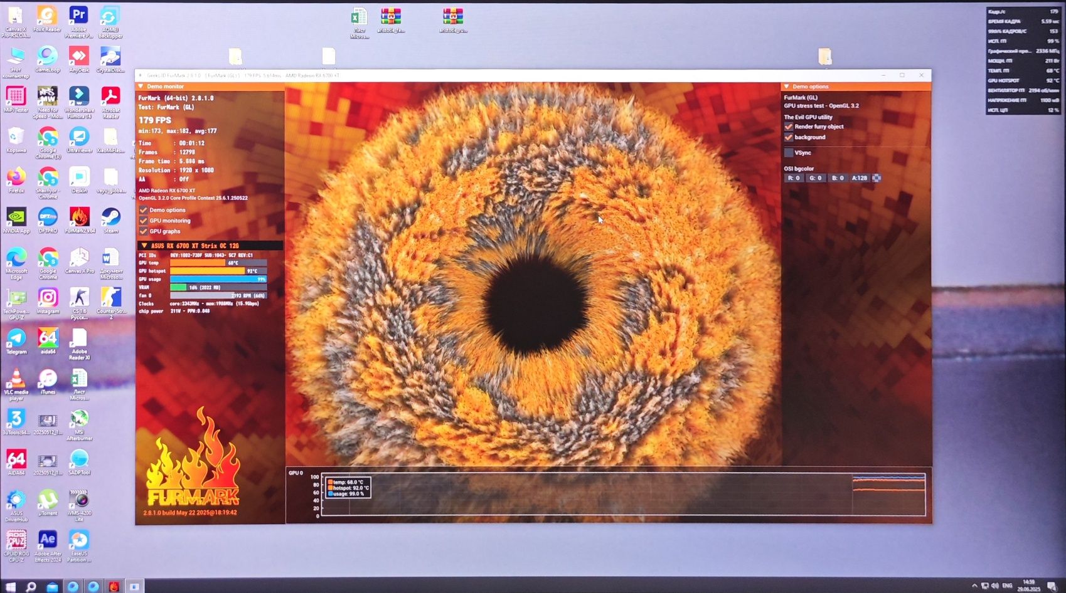Toggle the background checkbox

pyautogui.click(x=789, y=137)
